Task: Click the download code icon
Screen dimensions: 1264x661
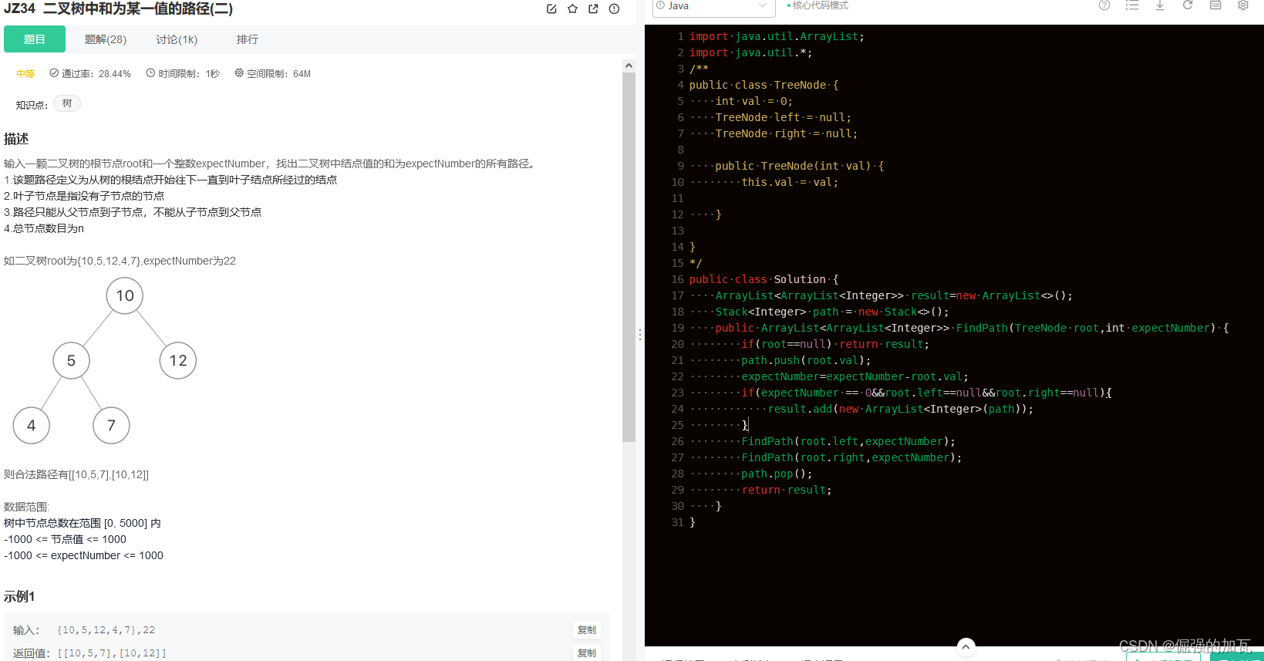Action: click(x=1160, y=5)
